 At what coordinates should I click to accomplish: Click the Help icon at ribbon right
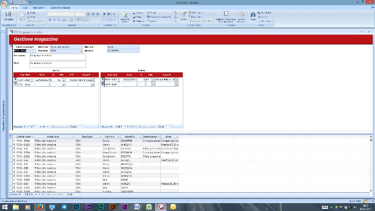372,7
